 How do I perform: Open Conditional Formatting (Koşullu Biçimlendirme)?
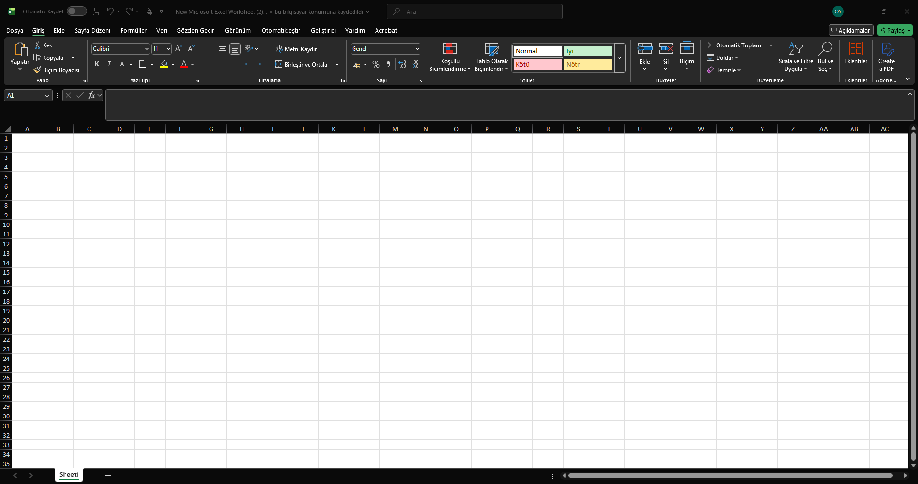[450, 57]
